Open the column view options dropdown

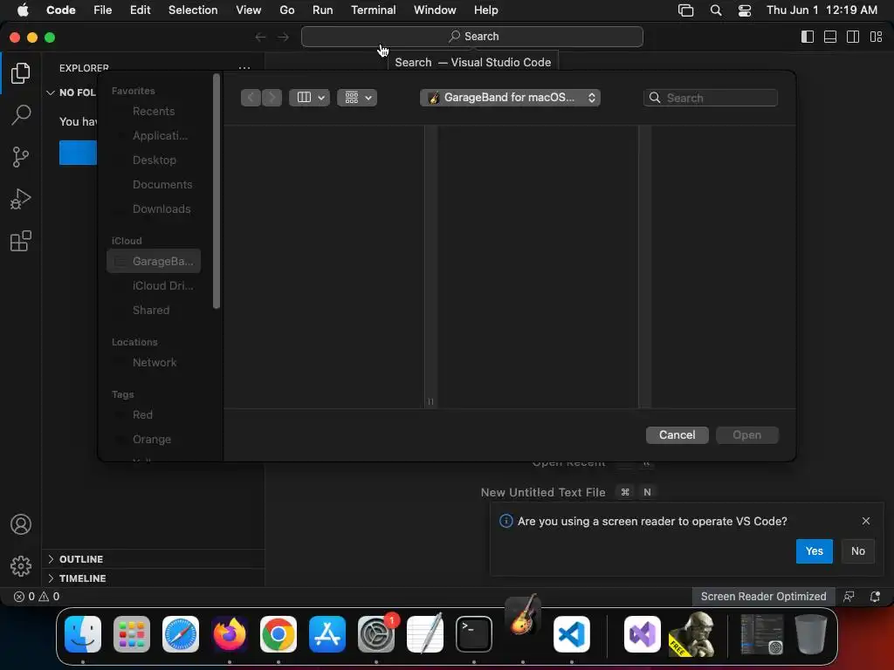pos(310,98)
